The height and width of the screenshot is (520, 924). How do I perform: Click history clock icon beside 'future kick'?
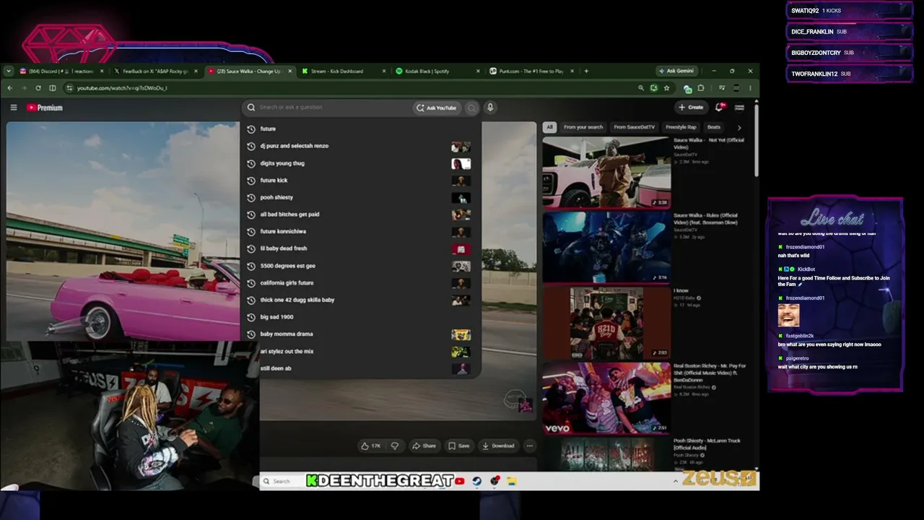[251, 181]
